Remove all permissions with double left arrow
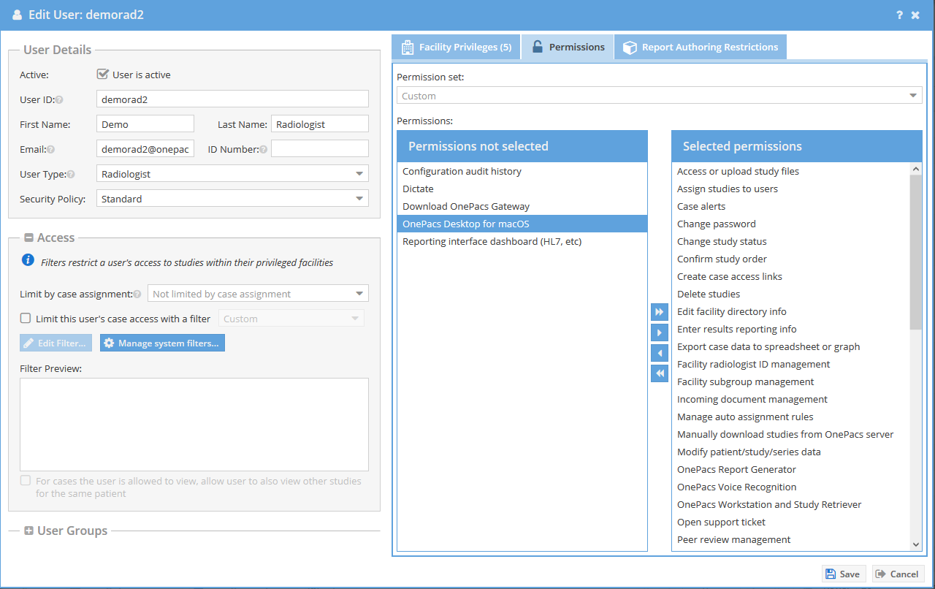Image resolution: width=935 pixels, height=589 pixels. coord(660,373)
